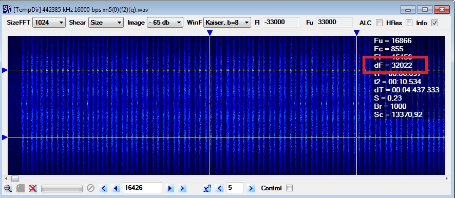
Task: Click the lower frequency marker triangle on left
Action: pyautogui.click(x=5, y=137)
